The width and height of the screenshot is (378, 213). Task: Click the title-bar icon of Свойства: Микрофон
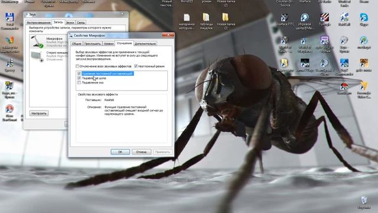pyautogui.click(x=71, y=35)
